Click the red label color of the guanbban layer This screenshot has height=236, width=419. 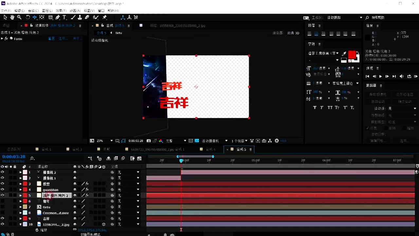(25, 189)
